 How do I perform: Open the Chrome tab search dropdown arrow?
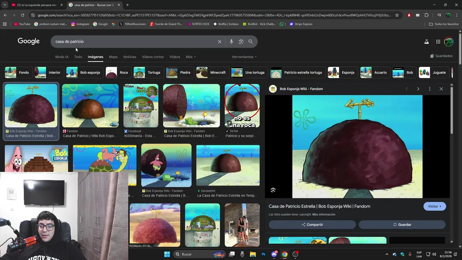(4, 5)
